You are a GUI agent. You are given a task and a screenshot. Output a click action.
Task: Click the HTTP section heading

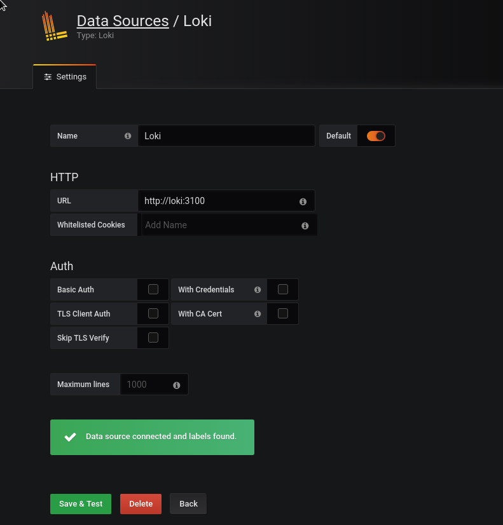pos(64,177)
